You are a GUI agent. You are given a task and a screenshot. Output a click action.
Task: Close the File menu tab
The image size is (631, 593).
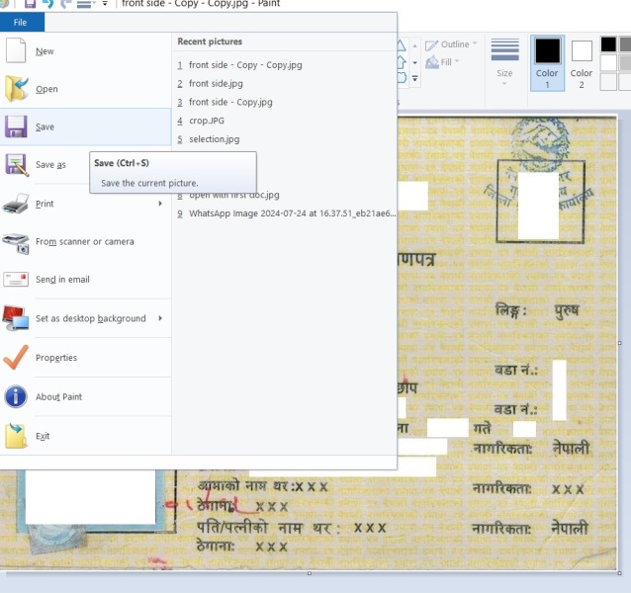click(x=22, y=22)
